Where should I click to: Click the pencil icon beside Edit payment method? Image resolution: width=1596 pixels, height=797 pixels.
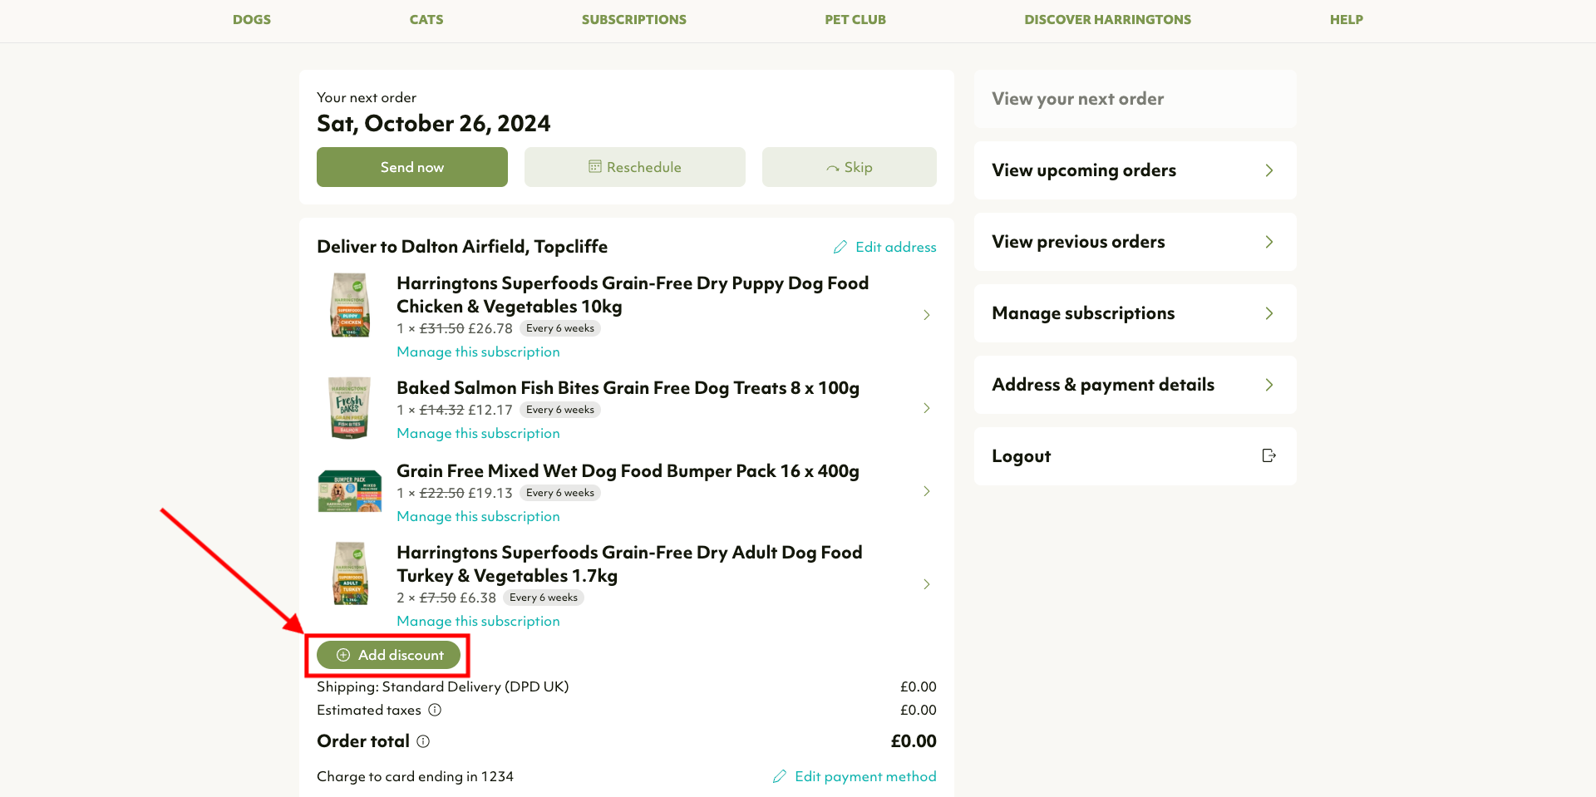pyautogui.click(x=780, y=776)
